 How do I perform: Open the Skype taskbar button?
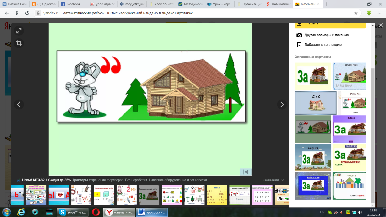[72, 212]
